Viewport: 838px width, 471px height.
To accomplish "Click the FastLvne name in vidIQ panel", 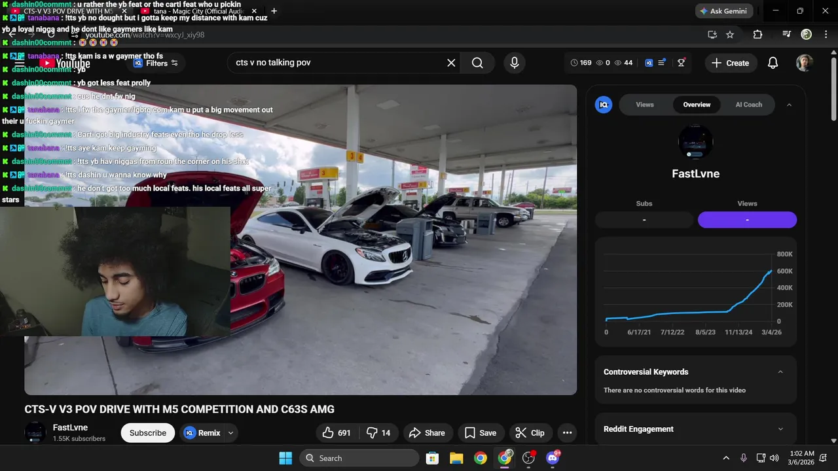I will [x=695, y=174].
